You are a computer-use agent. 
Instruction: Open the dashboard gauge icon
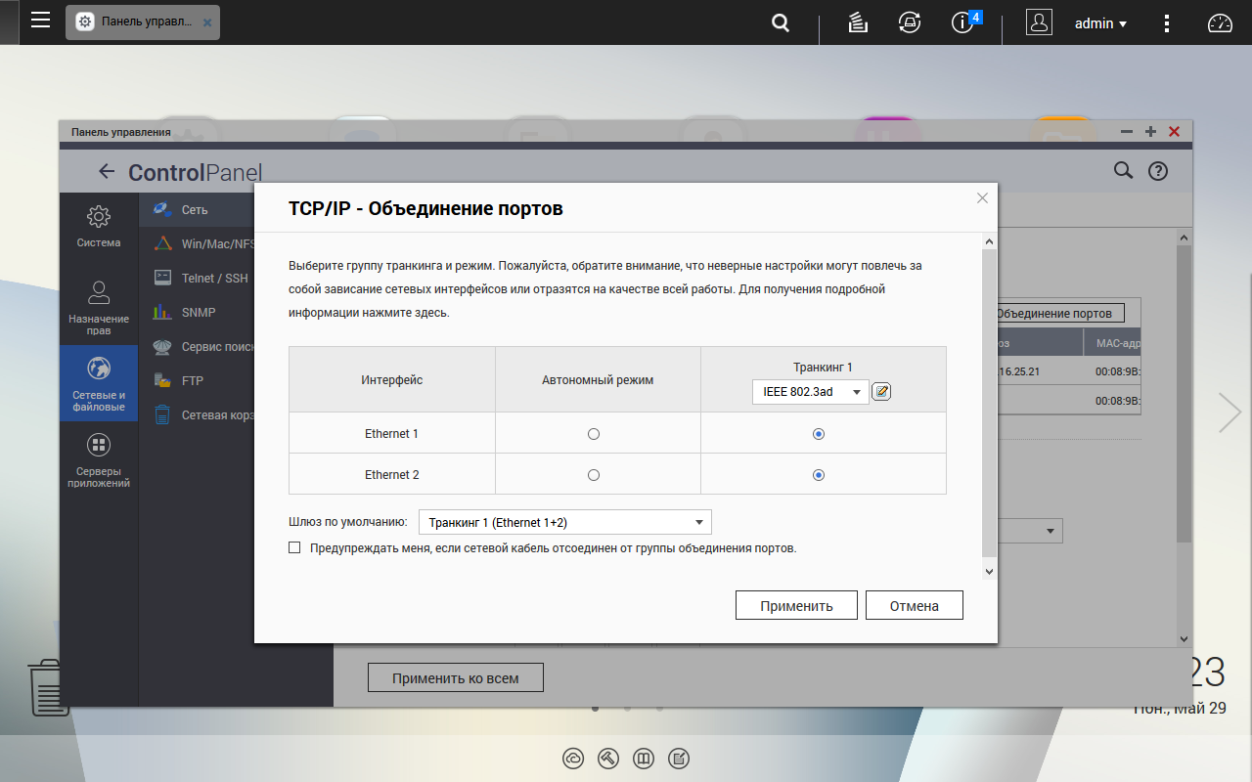point(1221,22)
